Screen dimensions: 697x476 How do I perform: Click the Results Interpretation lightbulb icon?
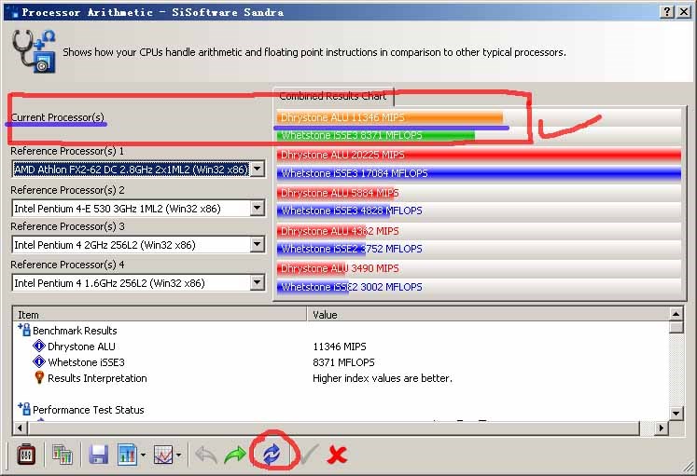point(39,377)
